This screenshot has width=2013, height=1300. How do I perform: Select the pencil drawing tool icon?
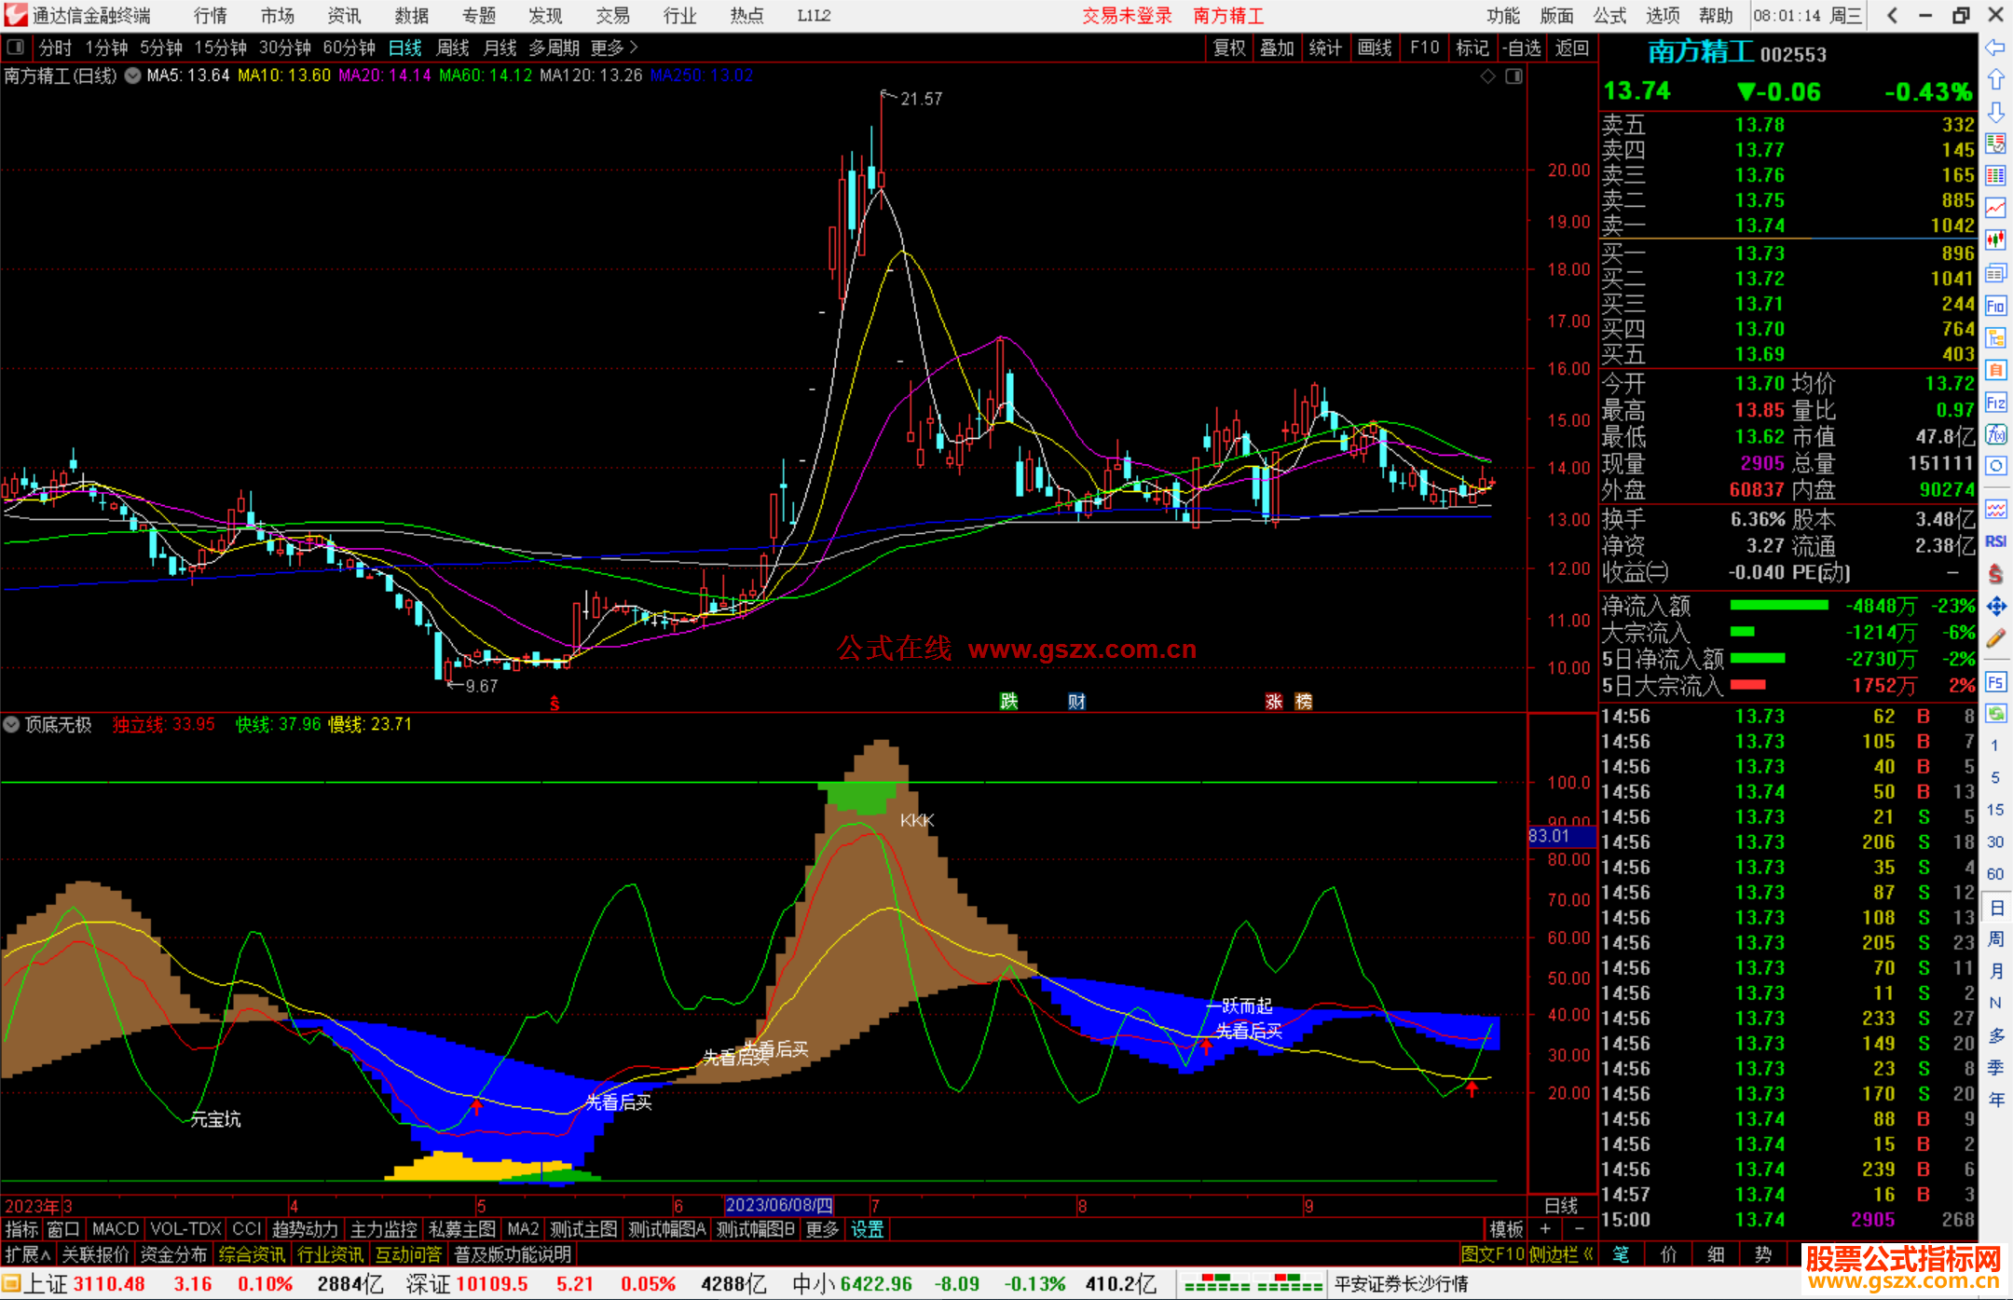pyautogui.click(x=1995, y=639)
